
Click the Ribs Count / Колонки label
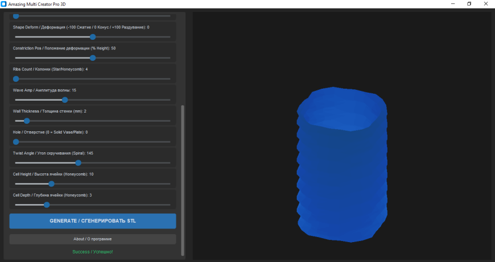(x=50, y=69)
